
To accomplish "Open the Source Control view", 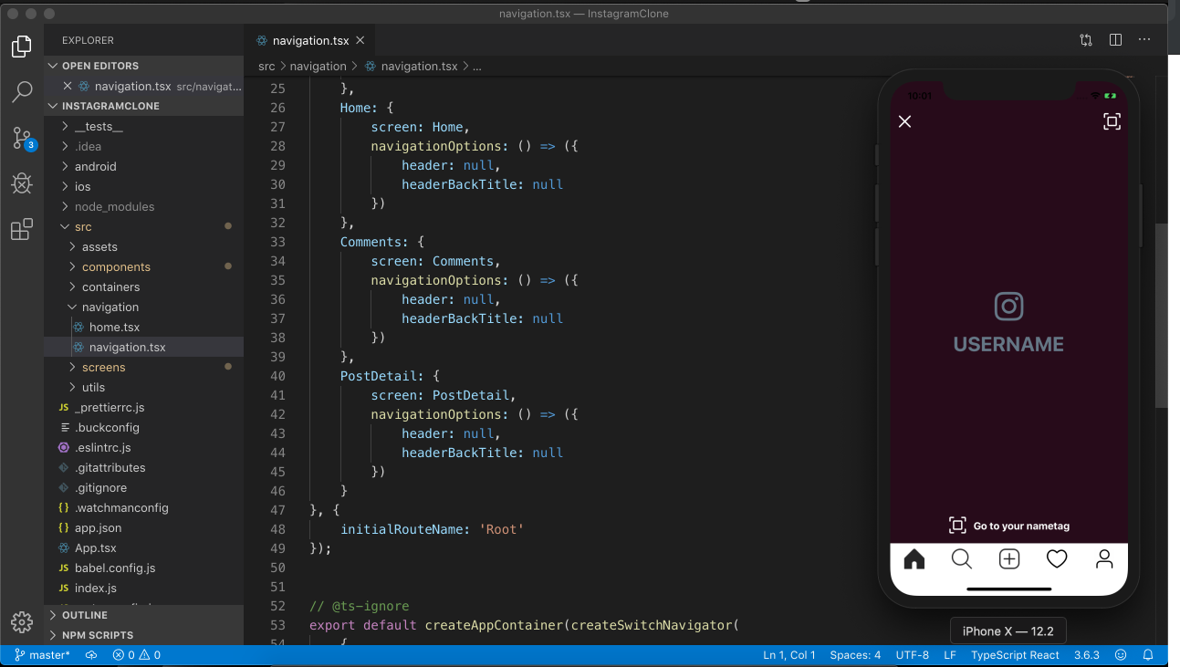I will (21, 138).
